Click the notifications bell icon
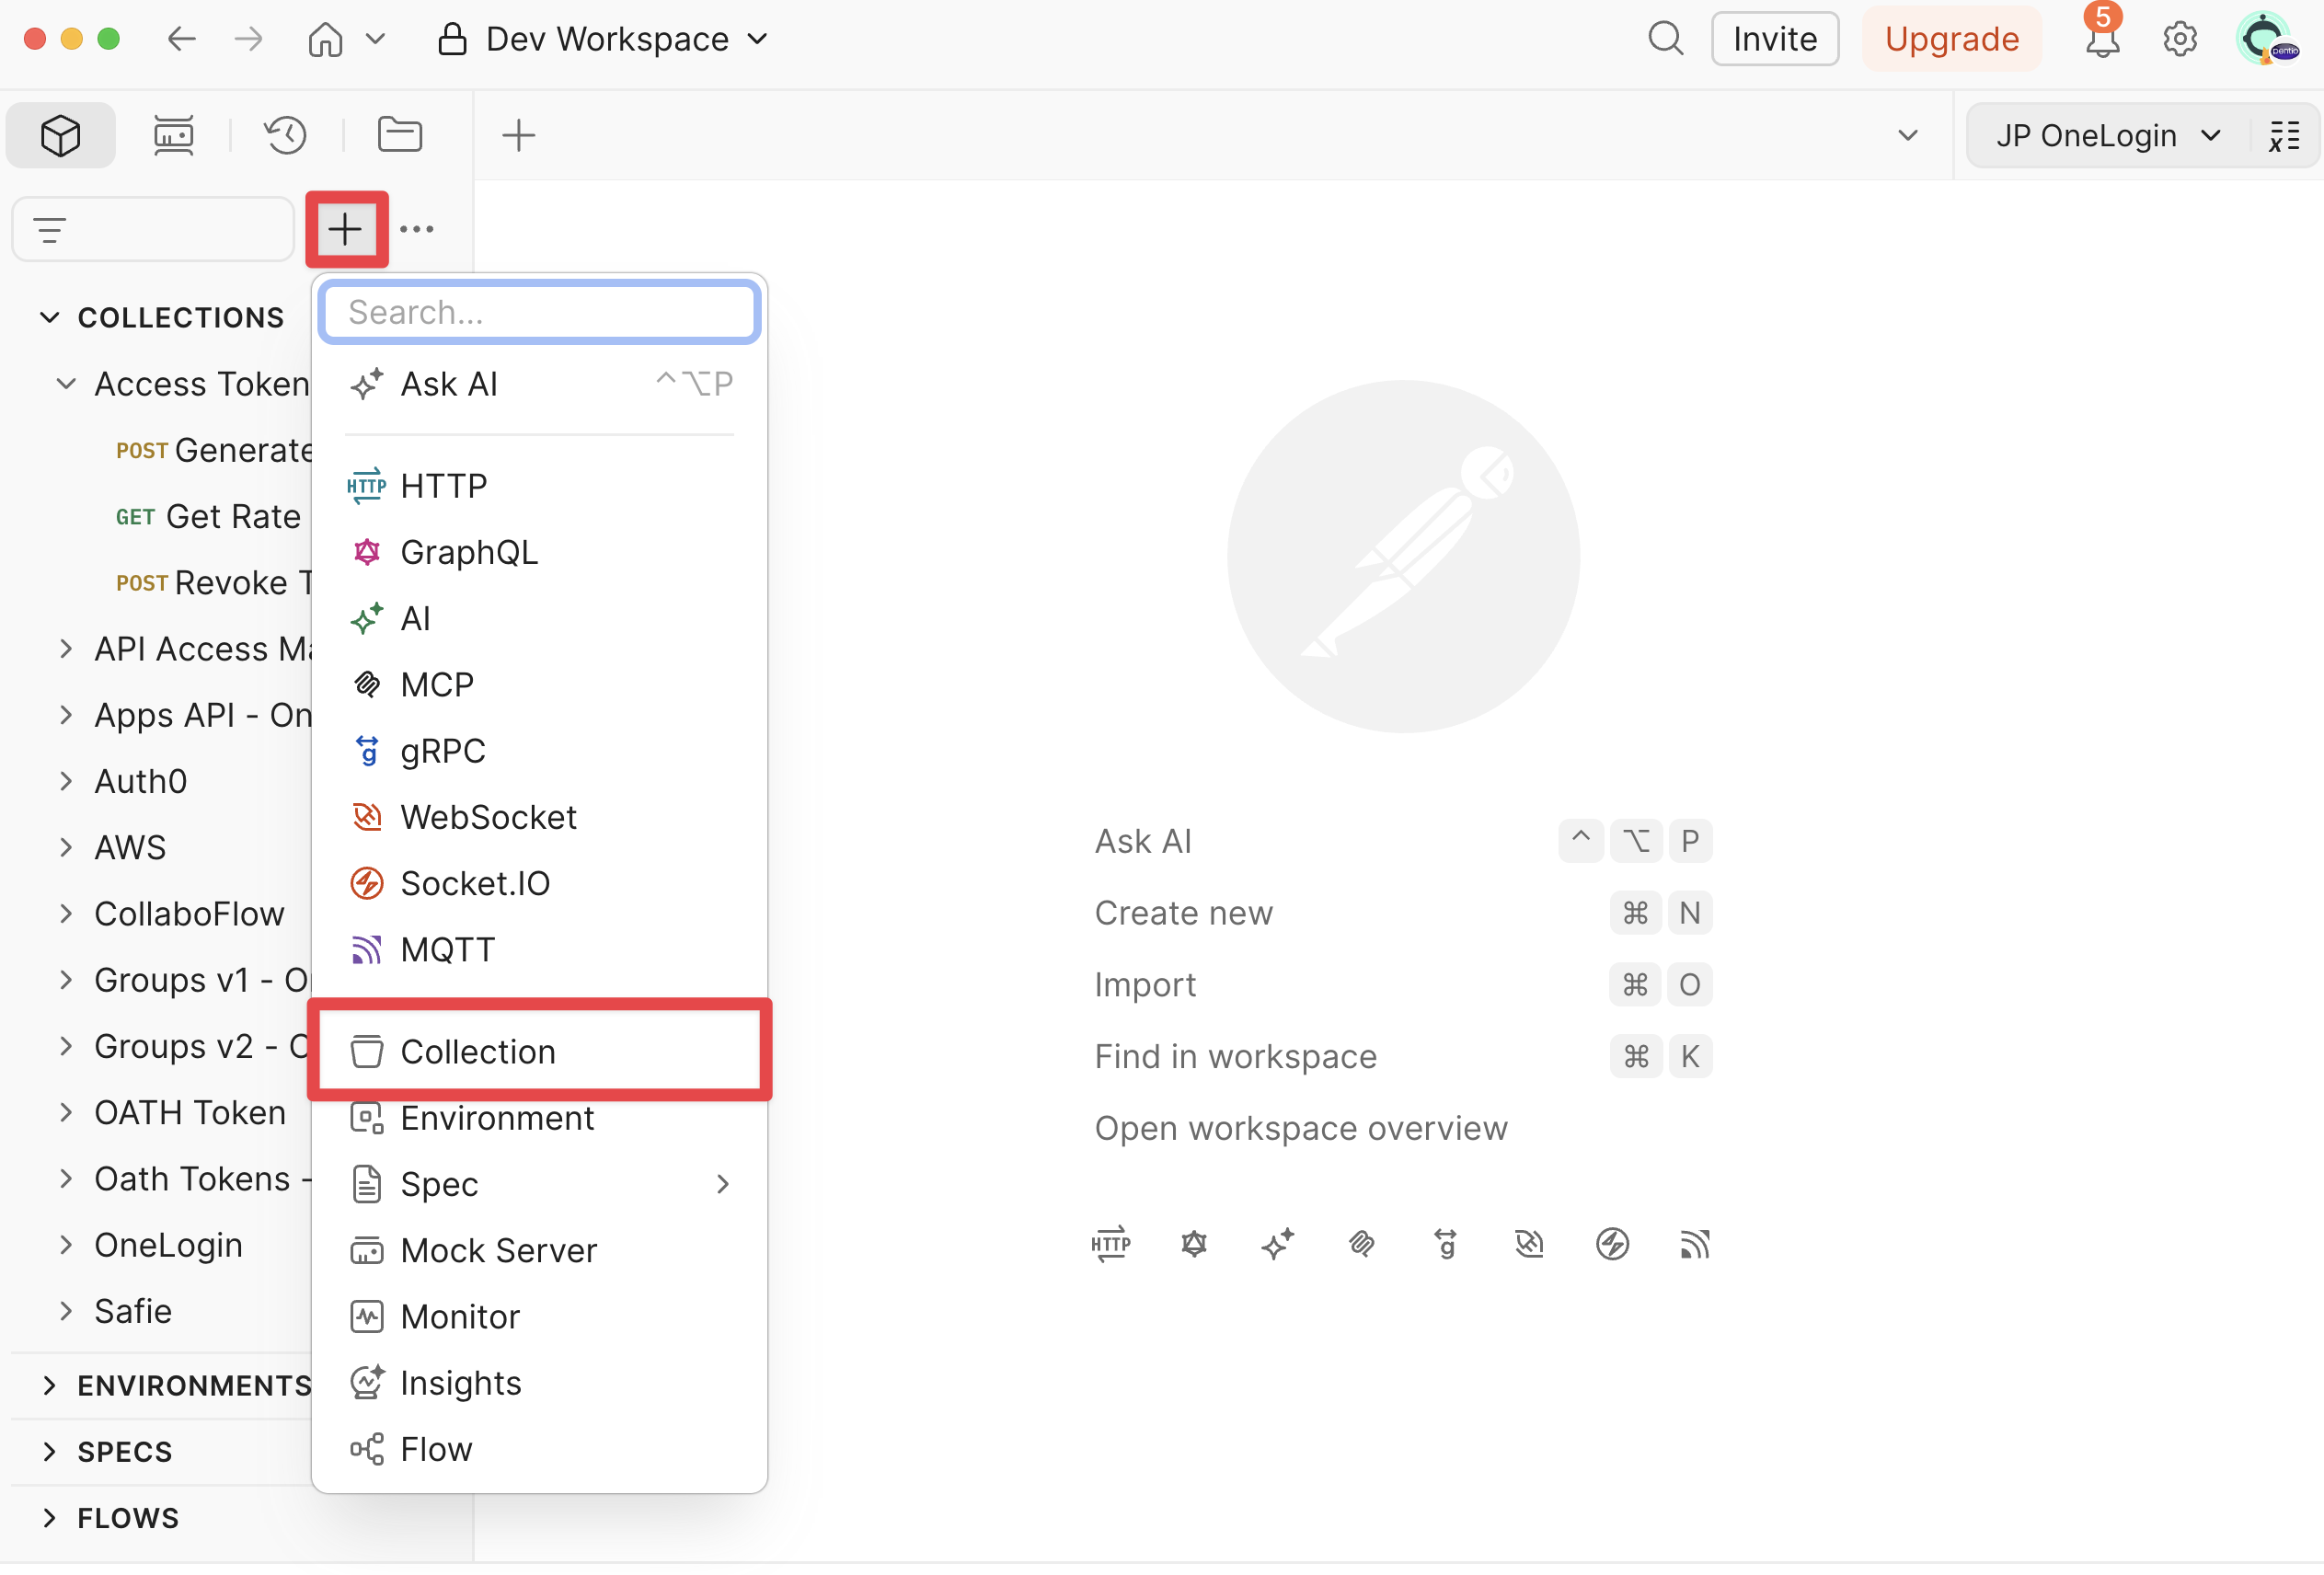Viewport: 2324px width, 1575px height. coord(2101,40)
